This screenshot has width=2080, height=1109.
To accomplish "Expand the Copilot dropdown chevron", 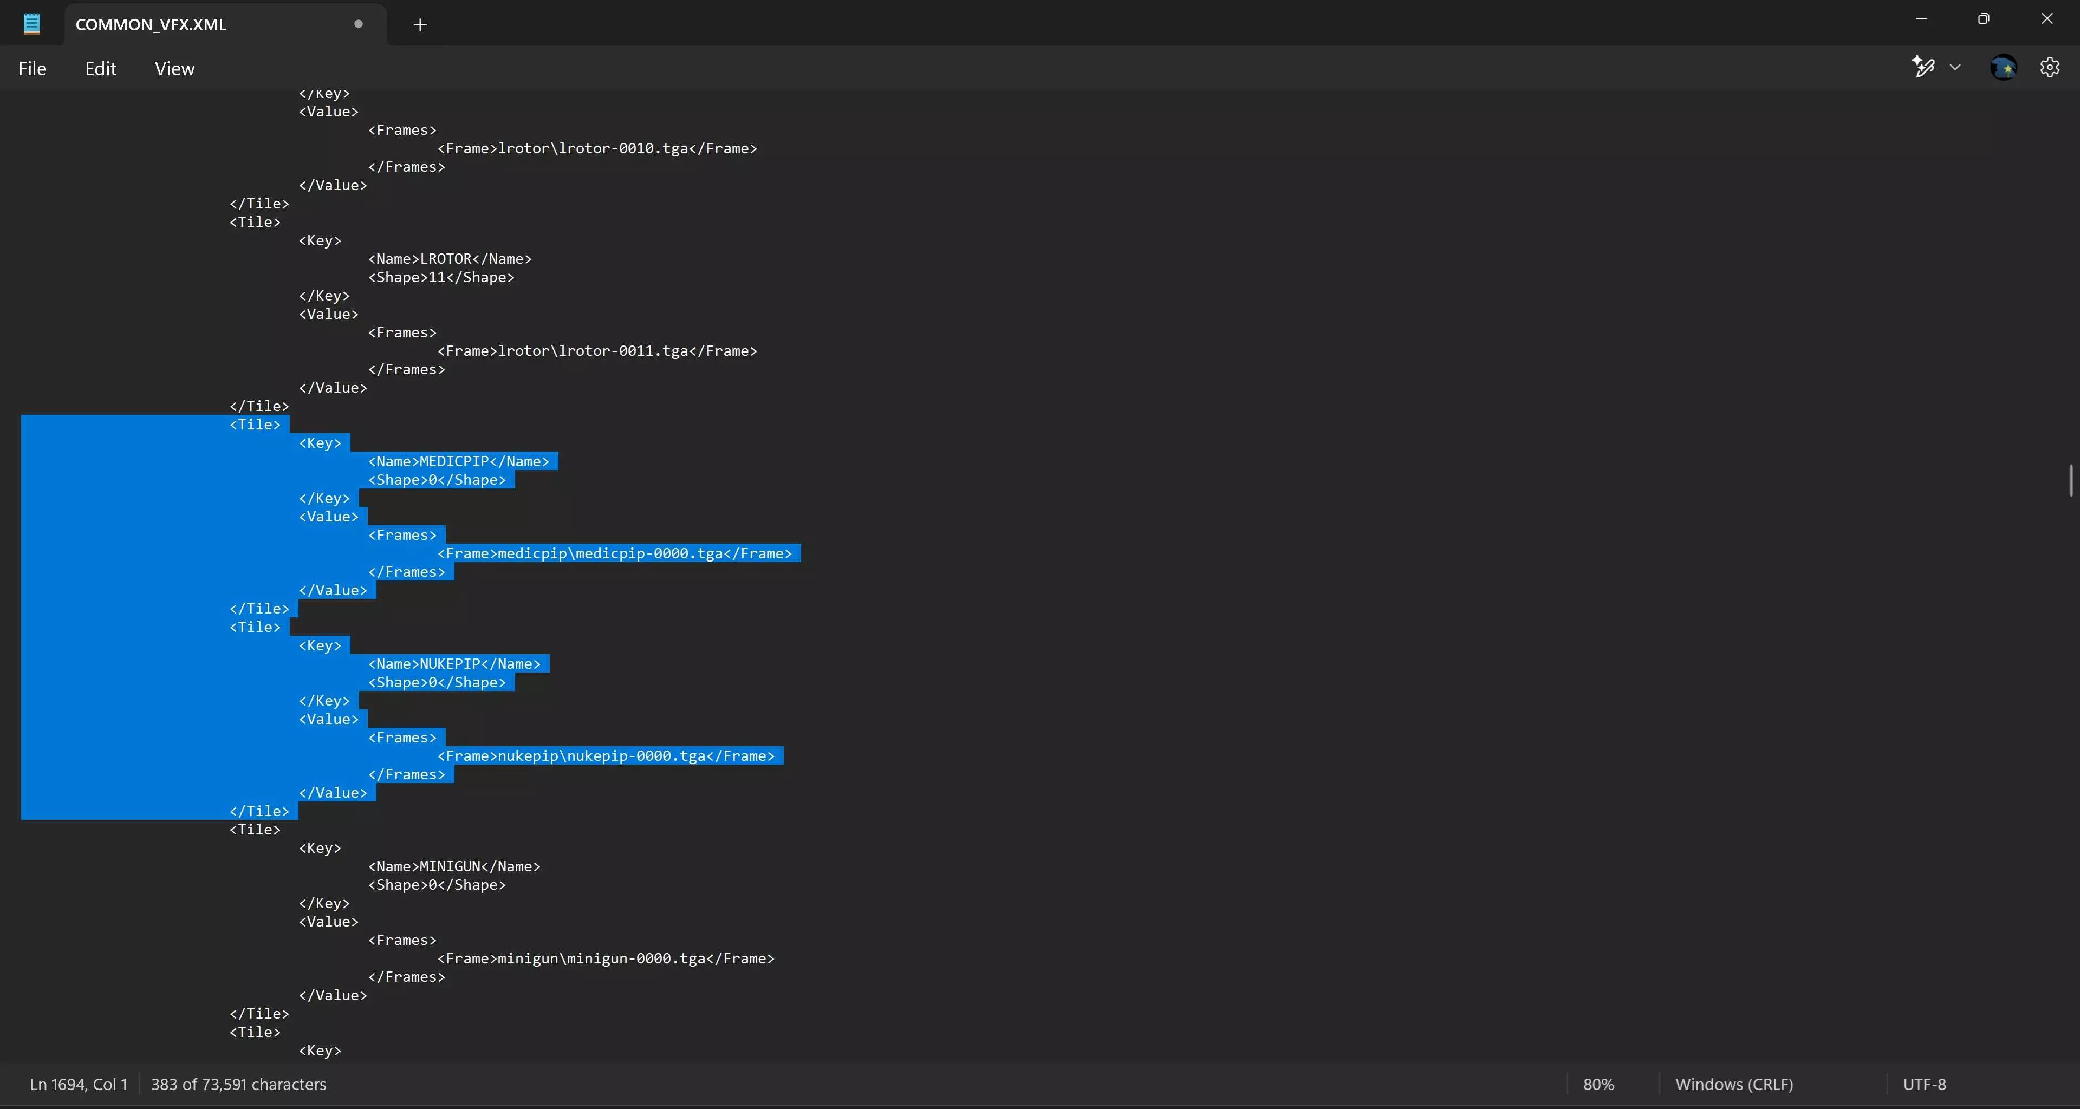I will (x=1955, y=67).
